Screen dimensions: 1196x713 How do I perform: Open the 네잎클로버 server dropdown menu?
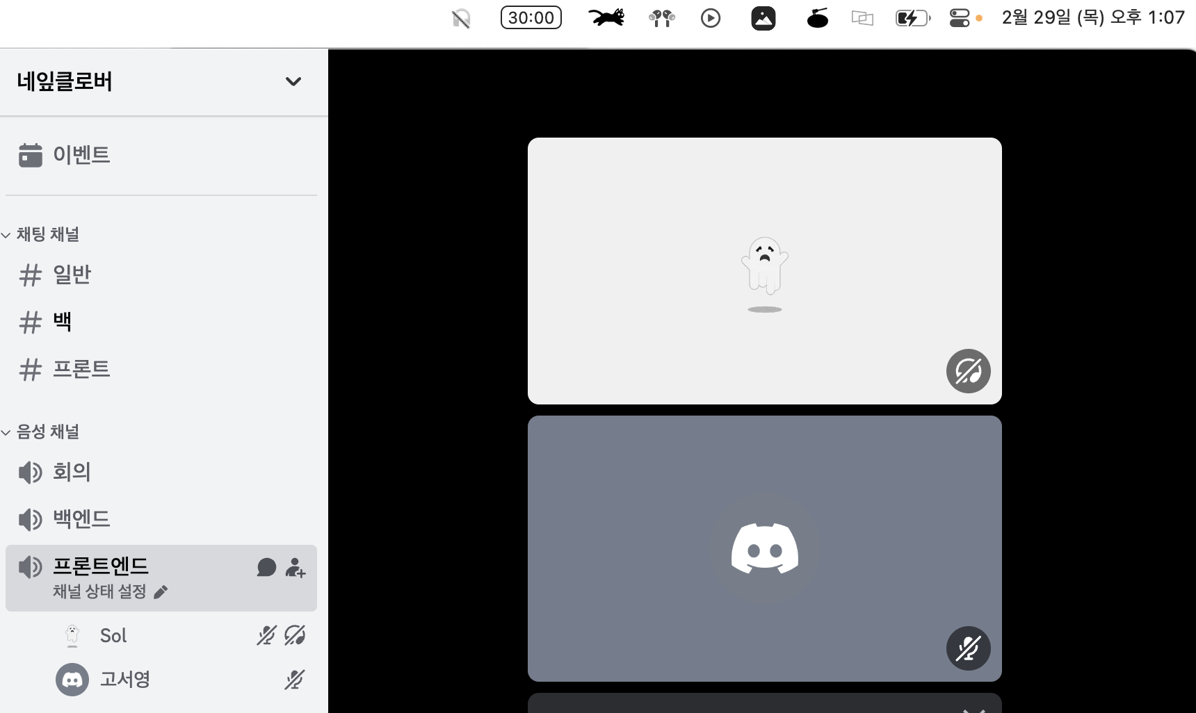coord(164,82)
